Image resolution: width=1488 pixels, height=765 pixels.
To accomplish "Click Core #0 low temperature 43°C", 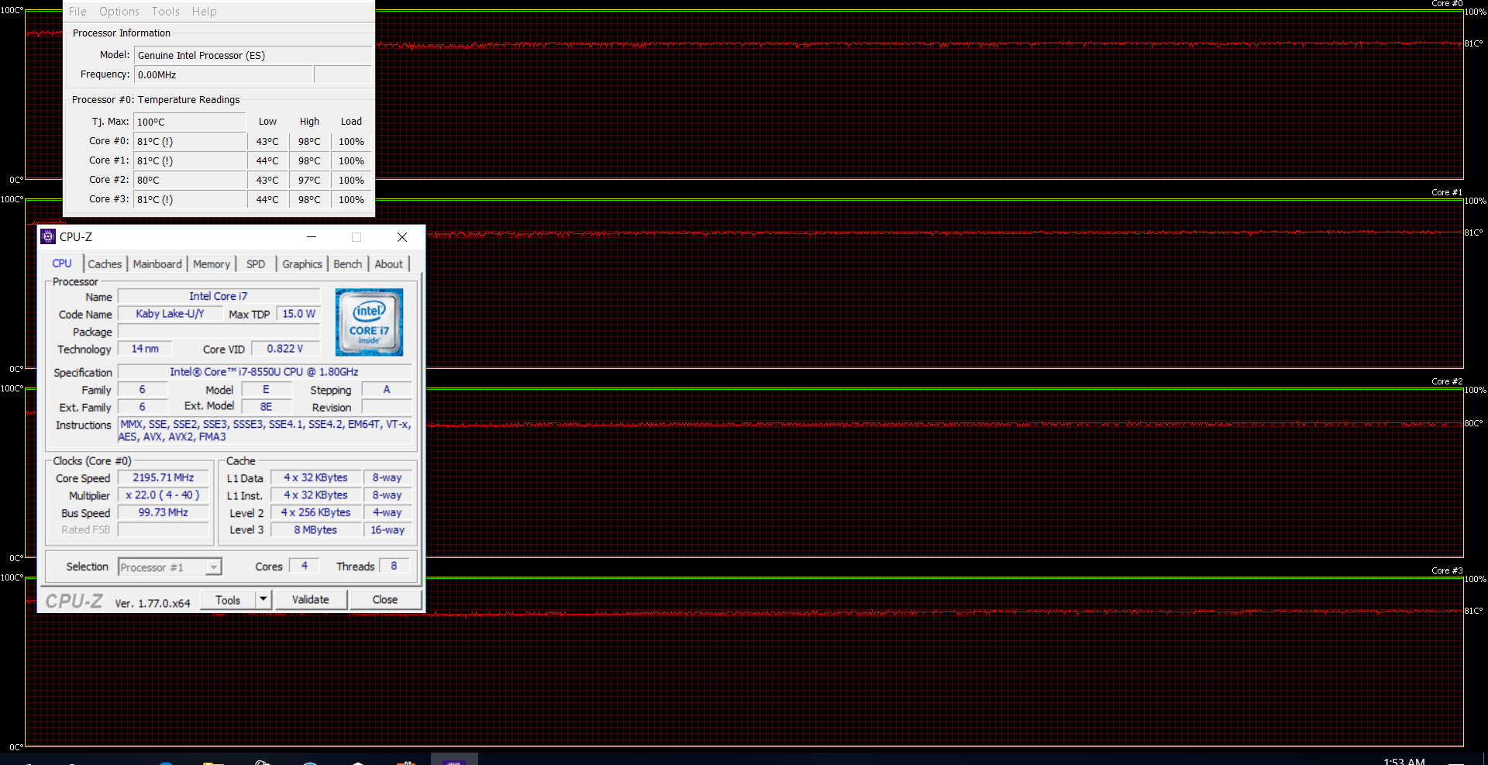I will (267, 141).
